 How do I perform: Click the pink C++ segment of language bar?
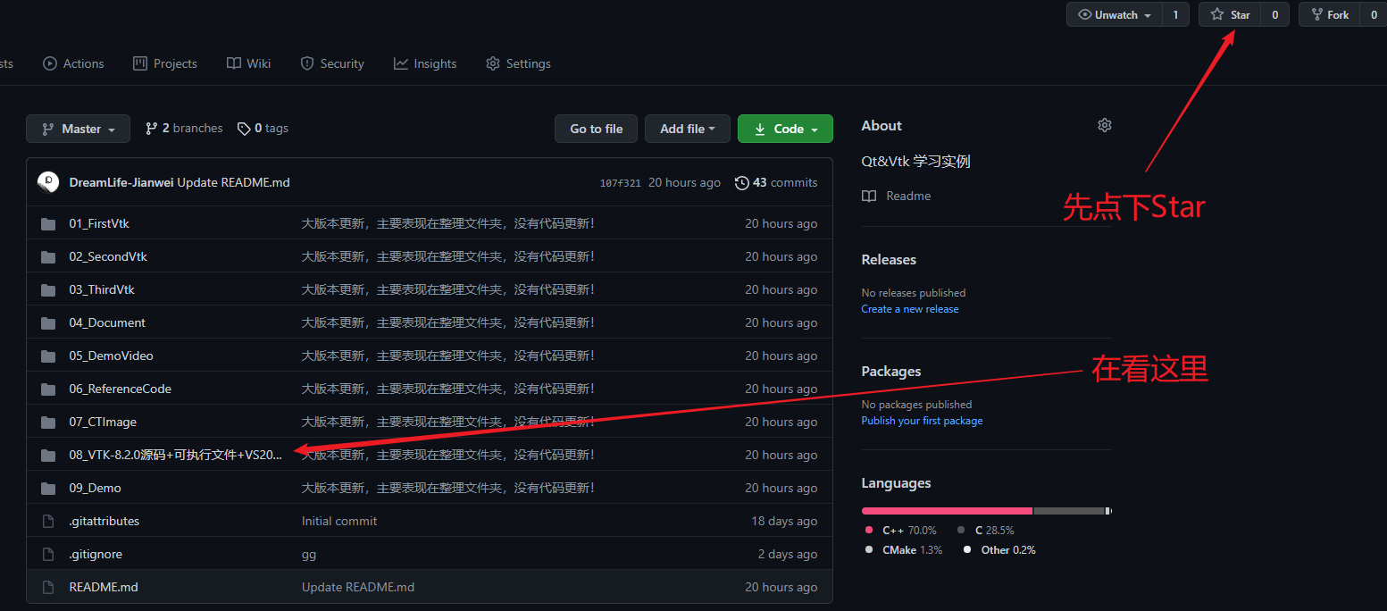(947, 511)
